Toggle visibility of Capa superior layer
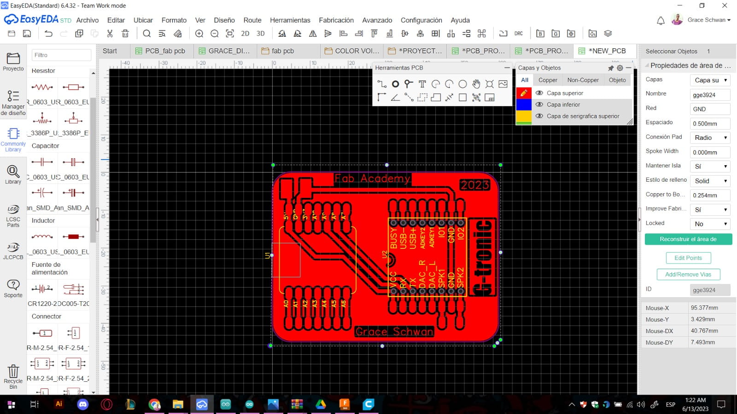 (x=539, y=93)
